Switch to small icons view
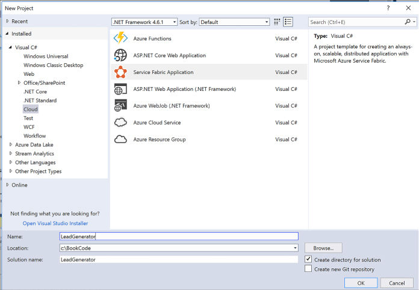Viewport: 419px width, 290px height. (x=277, y=22)
